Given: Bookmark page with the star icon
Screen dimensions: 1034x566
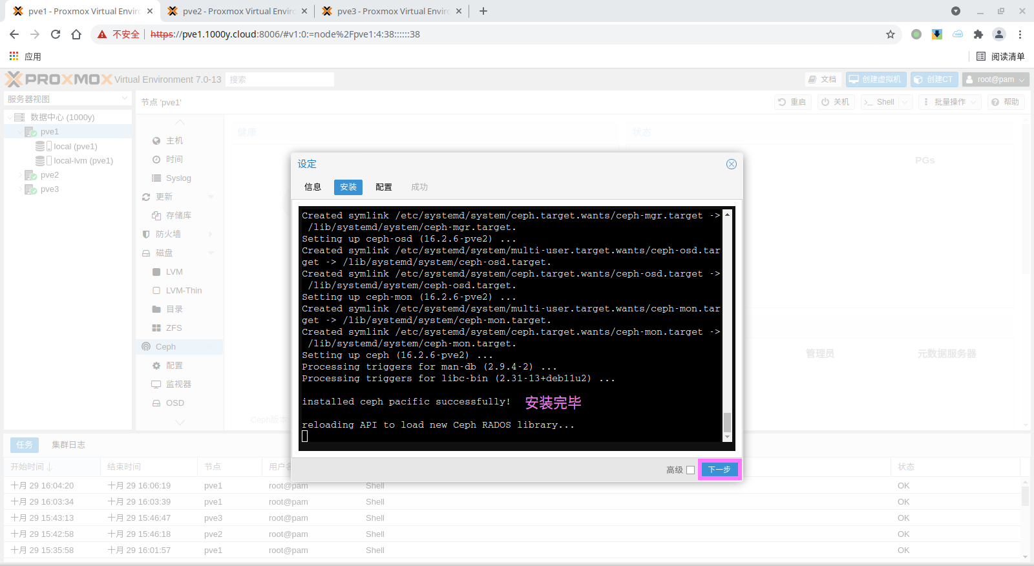Looking at the screenshot, I should pos(891,34).
